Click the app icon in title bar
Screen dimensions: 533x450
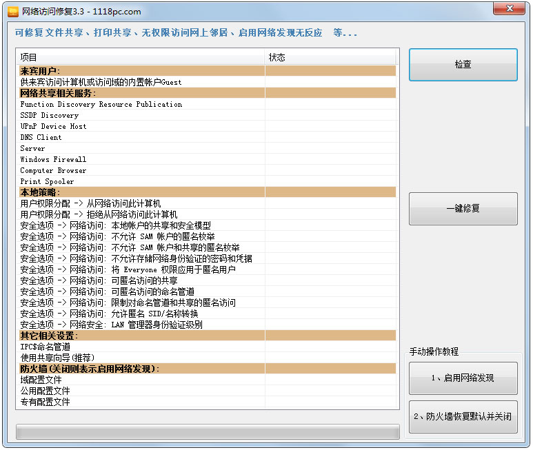[12, 12]
